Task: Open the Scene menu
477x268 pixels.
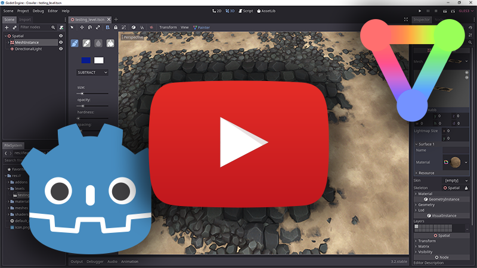Action: coord(8,11)
